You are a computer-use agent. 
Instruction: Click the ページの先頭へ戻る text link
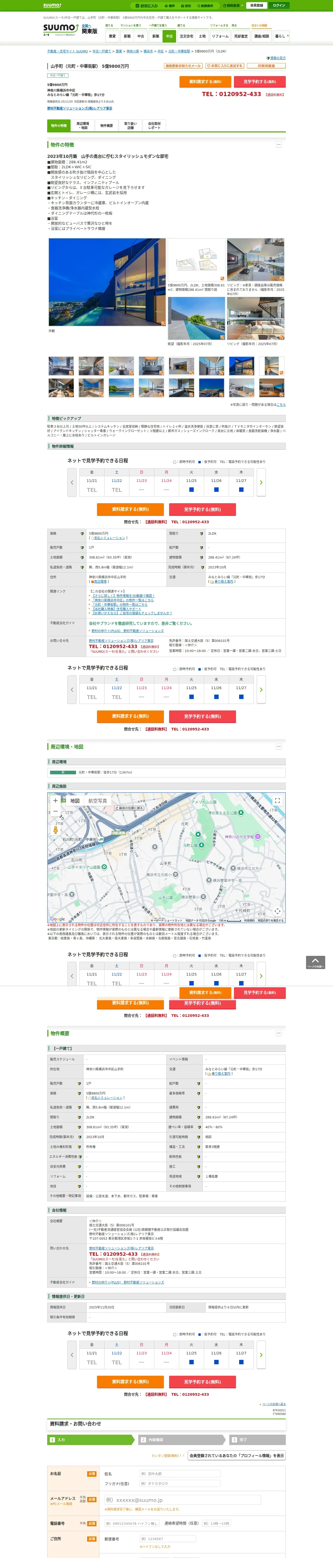point(274,1404)
